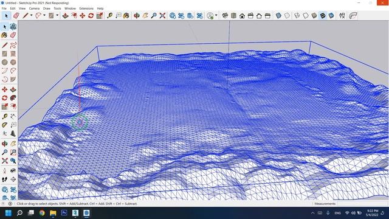Enable Shaded face style
The width and height of the screenshot is (389, 219).
(314, 16)
